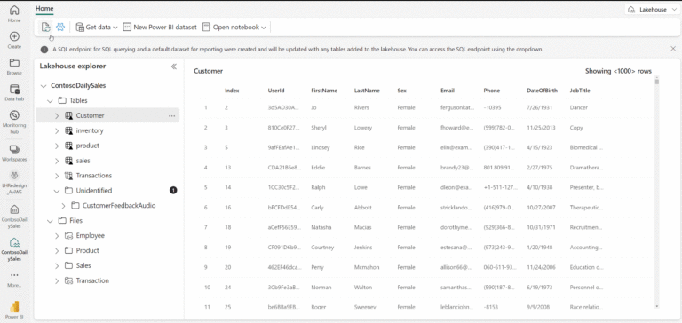Collapse the Unidentified folder

click(x=57, y=191)
